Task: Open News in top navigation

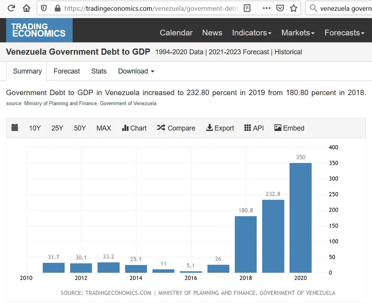Action: [212, 33]
